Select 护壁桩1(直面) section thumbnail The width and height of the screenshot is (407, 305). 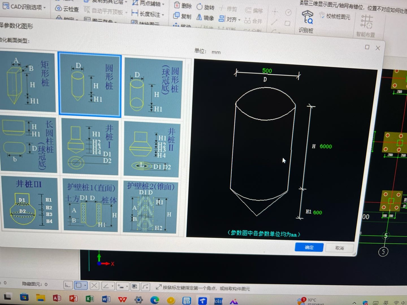coord(91,205)
